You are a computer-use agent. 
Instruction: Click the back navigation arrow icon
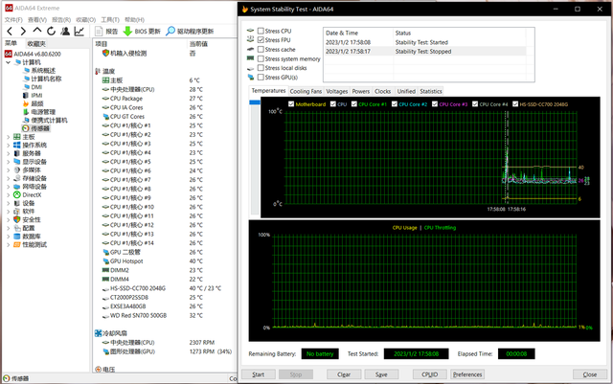click(x=10, y=32)
